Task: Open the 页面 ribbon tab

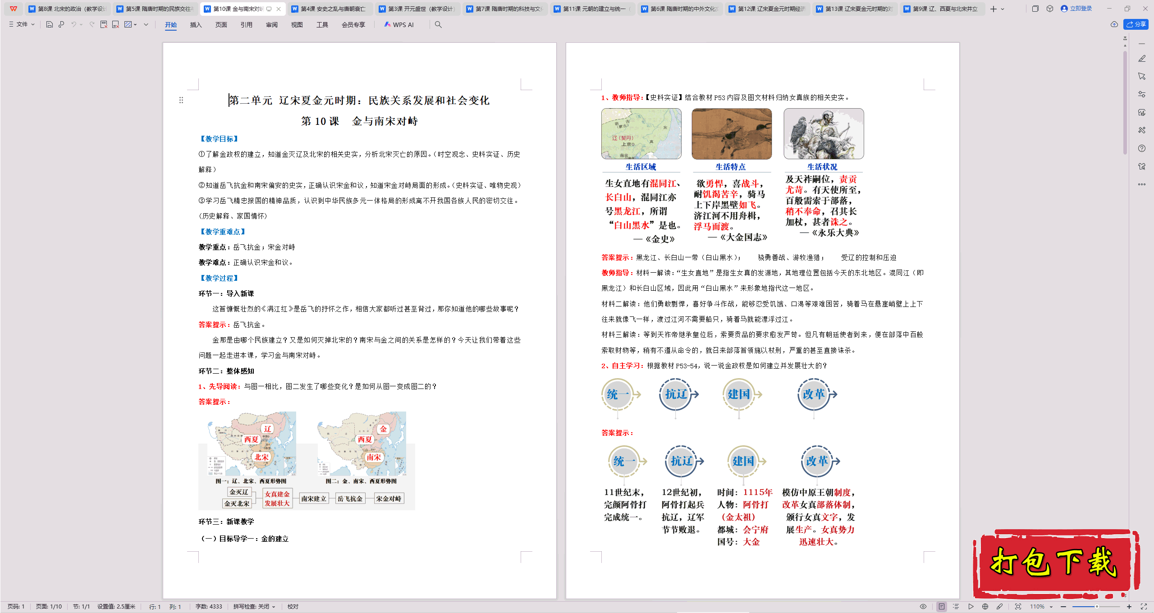Action: click(221, 25)
